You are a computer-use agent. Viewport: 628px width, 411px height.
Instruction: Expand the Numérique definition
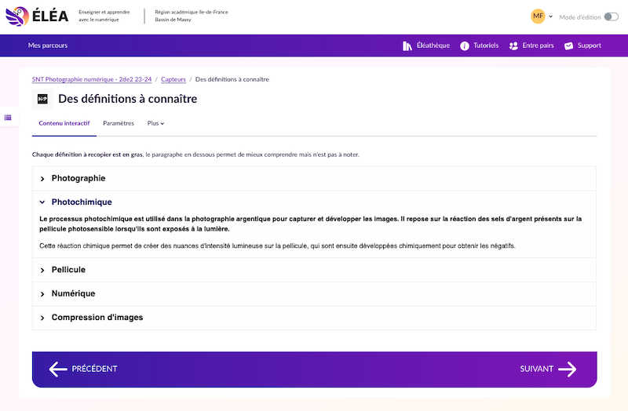coord(73,293)
